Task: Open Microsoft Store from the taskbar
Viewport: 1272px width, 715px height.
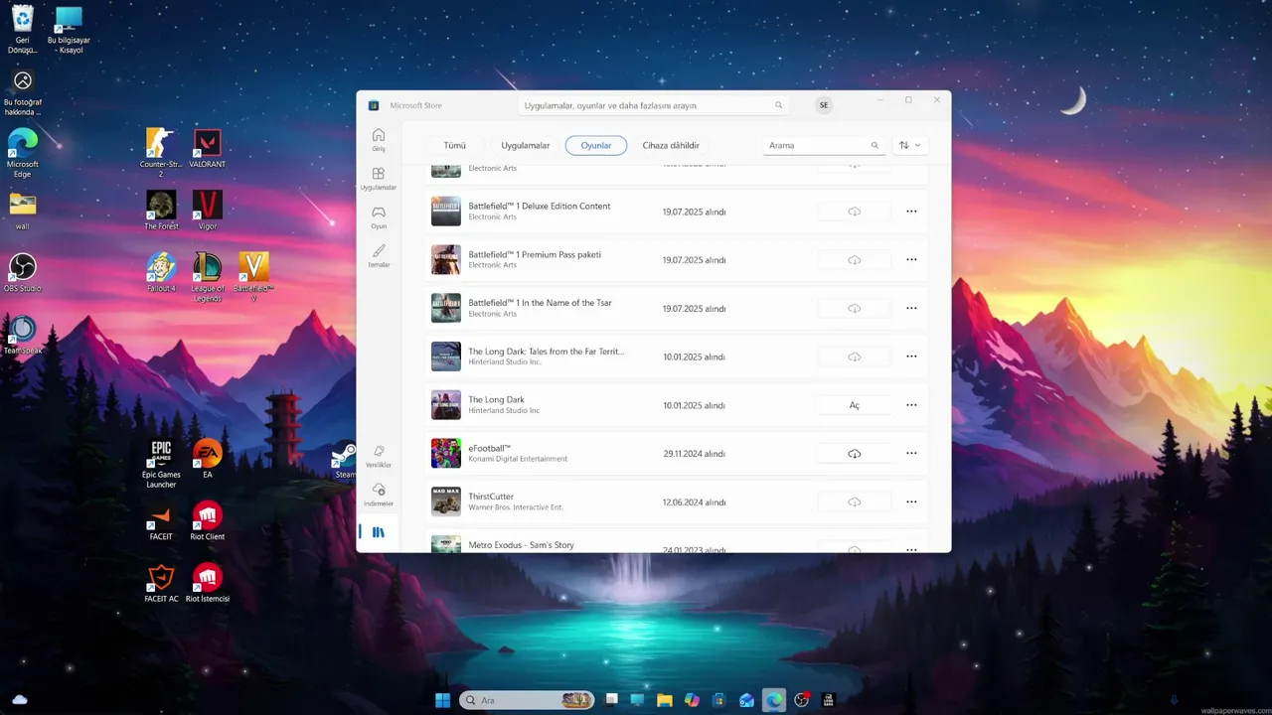Action: click(719, 700)
